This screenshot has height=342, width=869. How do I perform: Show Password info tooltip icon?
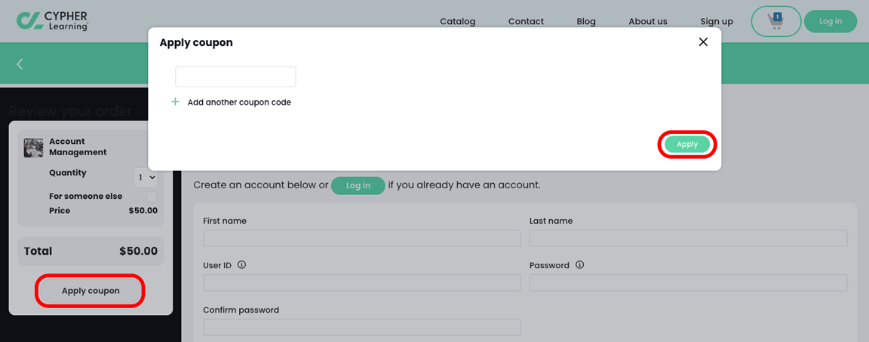coord(579,265)
